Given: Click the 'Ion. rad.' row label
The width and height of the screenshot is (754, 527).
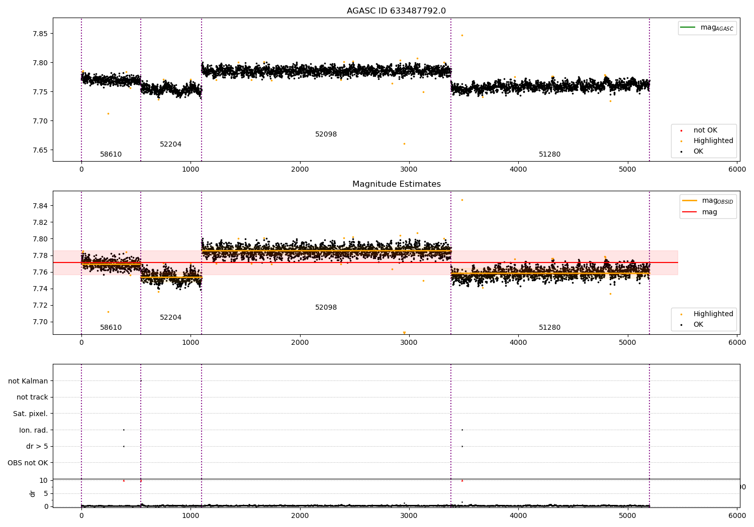Looking at the screenshot, I should [34, 430].
